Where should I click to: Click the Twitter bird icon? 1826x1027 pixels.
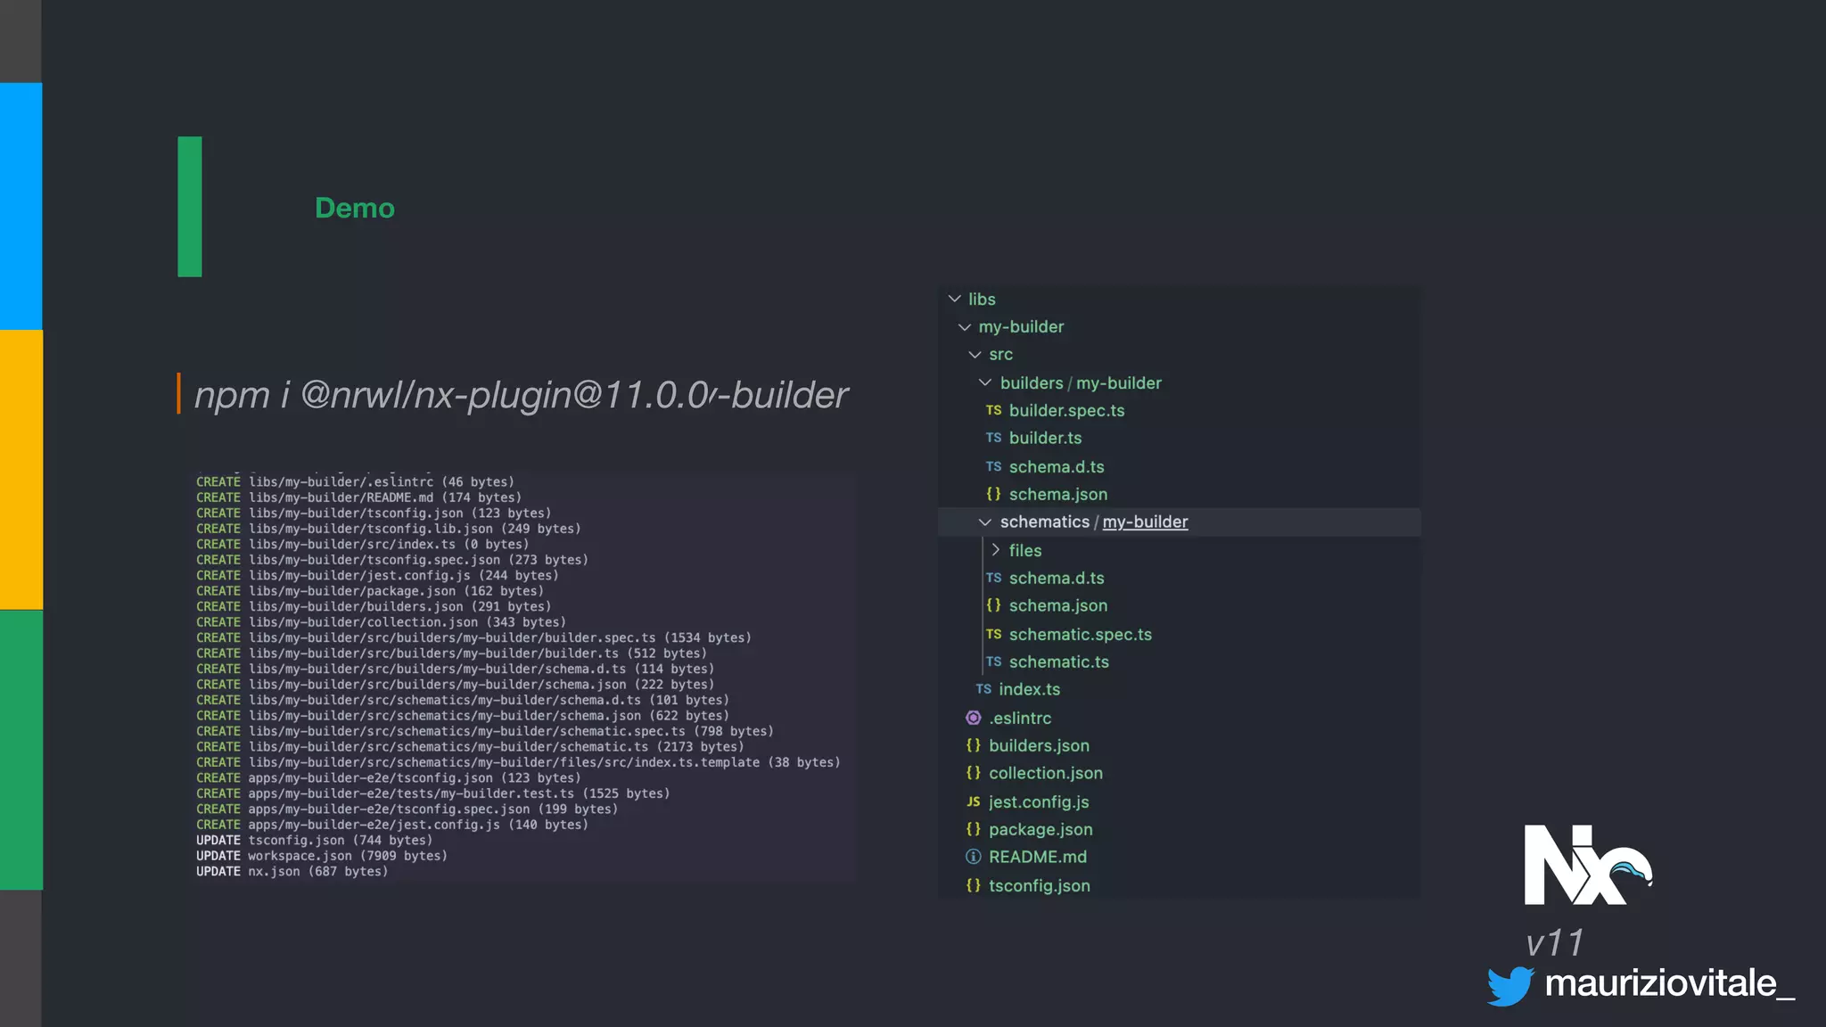point(1510,986)
